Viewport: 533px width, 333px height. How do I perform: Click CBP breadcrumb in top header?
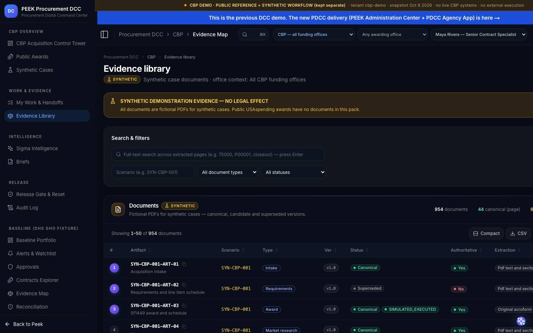coord(178,34)
